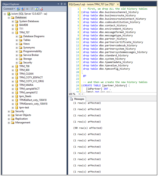Expand Database Diagrams folder
The width and height of the screenshot is (158, 176).
coord(17,37)
